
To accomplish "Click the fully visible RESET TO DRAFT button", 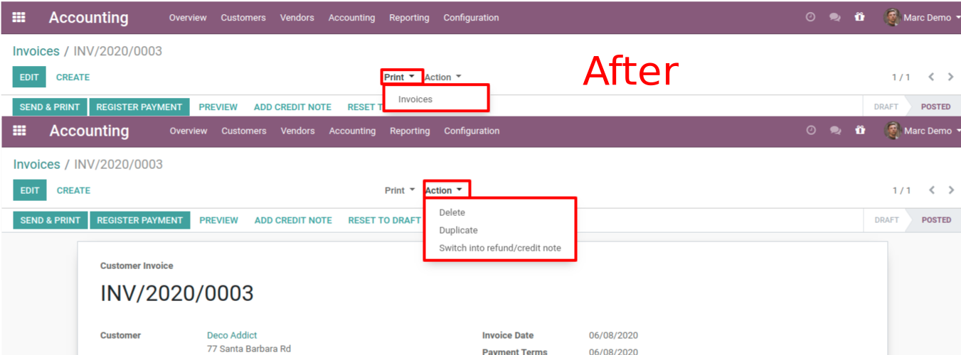I will [x=384, y=220].
